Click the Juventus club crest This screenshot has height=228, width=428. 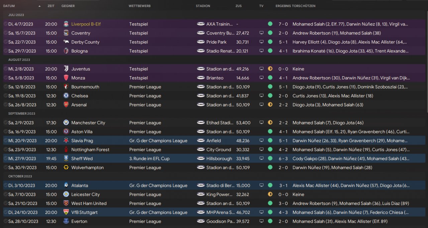point(66,69)
